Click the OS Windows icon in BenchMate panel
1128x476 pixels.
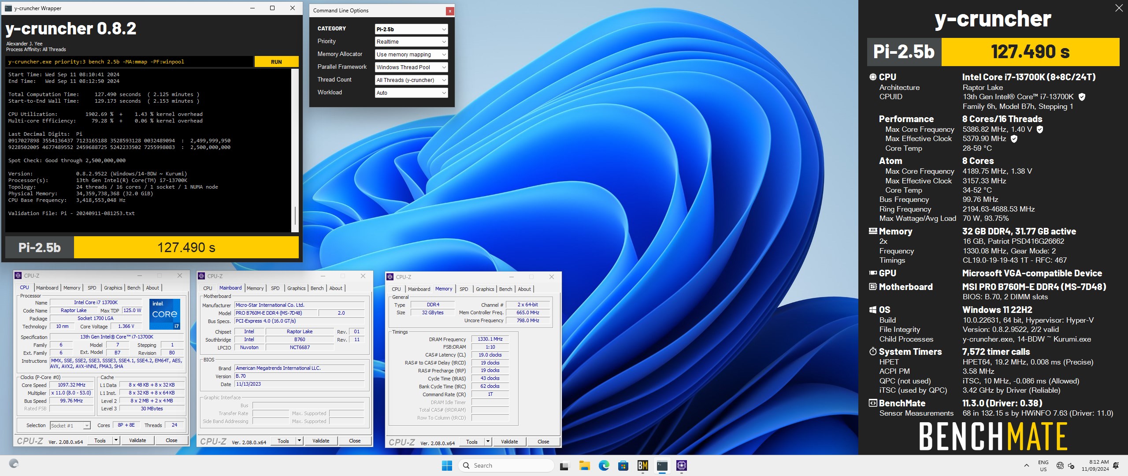click(872, 310)
